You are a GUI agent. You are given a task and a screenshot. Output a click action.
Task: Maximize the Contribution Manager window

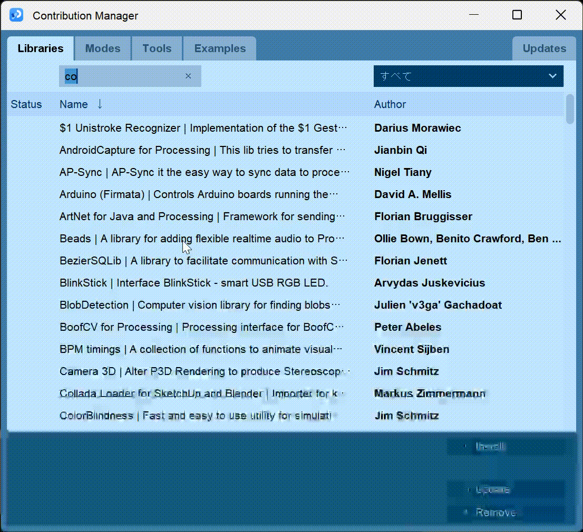tap(517, 15)
